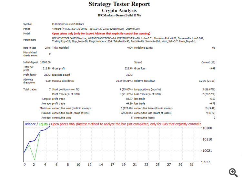Select chart y-axis label 10021
This screenshot has height=181, width=242.
(207, 151)
